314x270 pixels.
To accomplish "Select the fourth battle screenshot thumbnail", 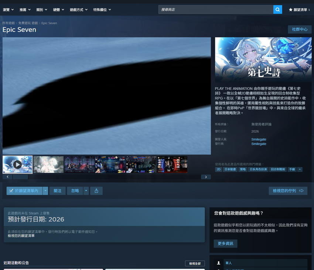I will pyautogui.click(x=110, y=165).
